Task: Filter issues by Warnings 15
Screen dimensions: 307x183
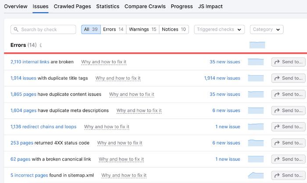Action: (143, 29)
